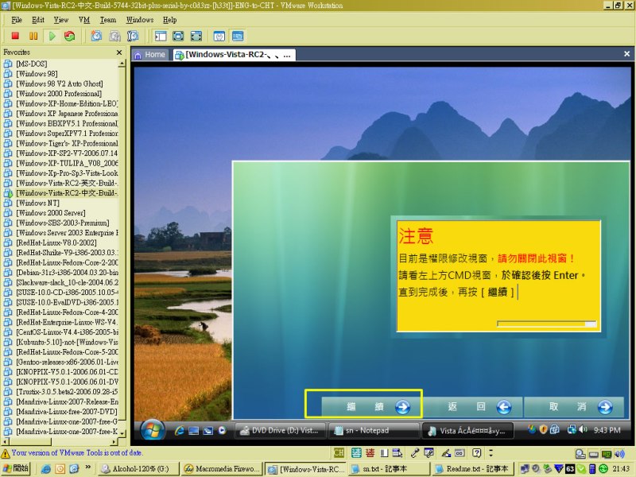Click the Reset virtual machine toolbar icon
Screen dimensions: 636x477
coord(70,36)
